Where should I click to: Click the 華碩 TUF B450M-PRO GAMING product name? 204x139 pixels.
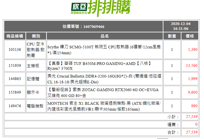pos(99,66)
